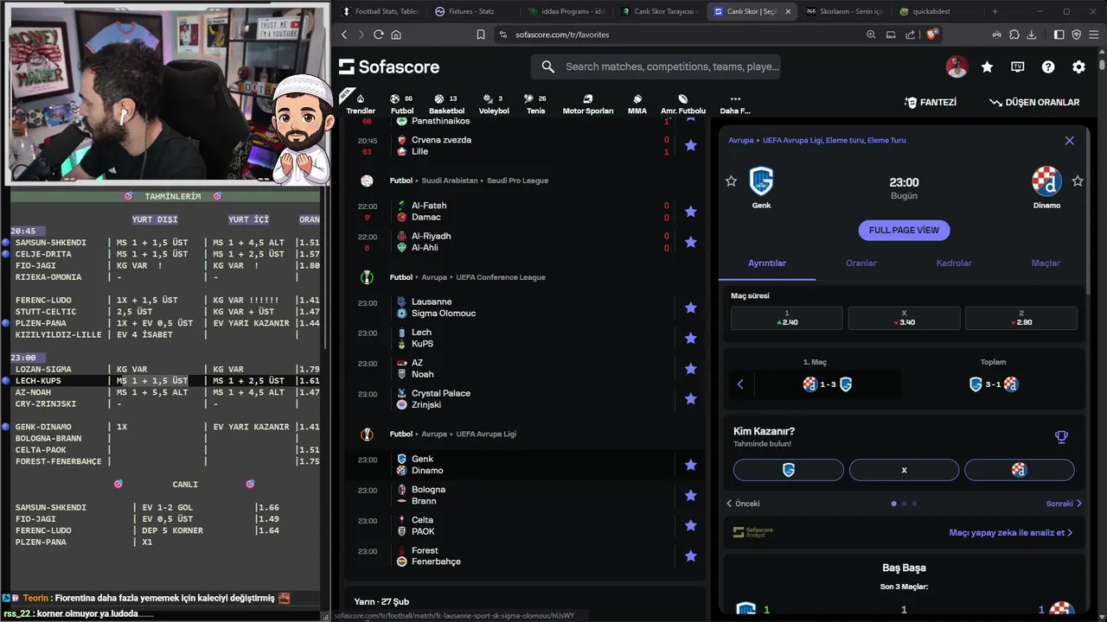The height and width of the screenshot is (622, 1107).
Task: Unfavorite the Lausanne - Sigma Olomouc star
Action: click(690, 308)
